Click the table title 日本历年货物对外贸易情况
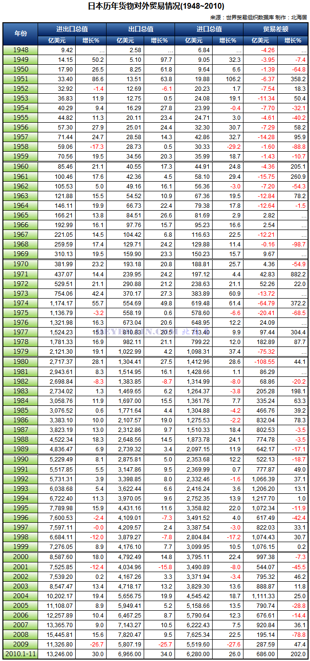The image size is (310, 661). (x=155, y=6)
